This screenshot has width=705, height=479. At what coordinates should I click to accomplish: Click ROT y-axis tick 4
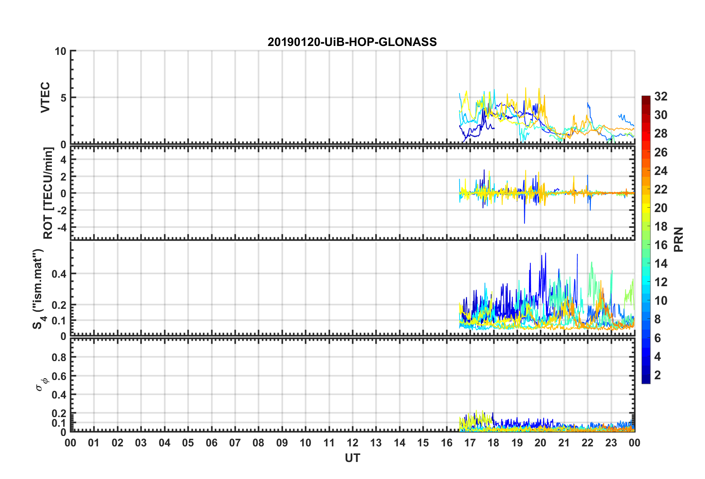[x=63, y=159]
